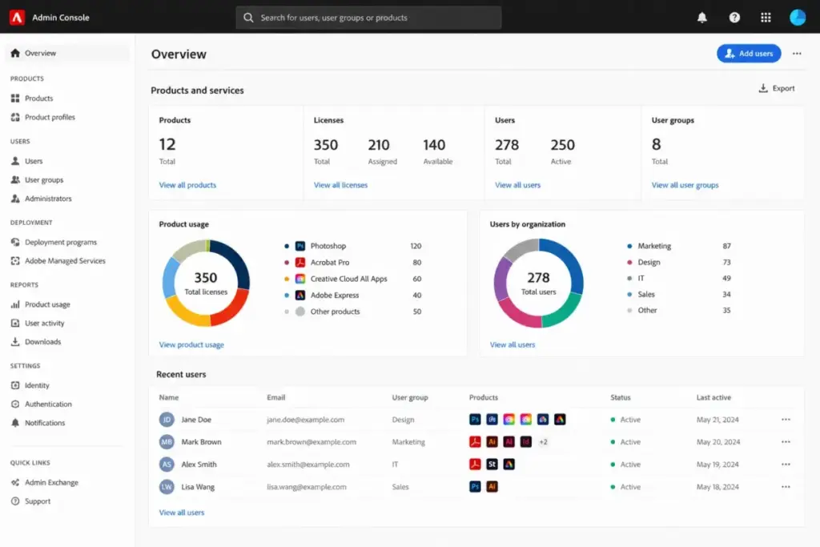Click the Status column header
Screen dimensions: 820x547
point(621,397)
